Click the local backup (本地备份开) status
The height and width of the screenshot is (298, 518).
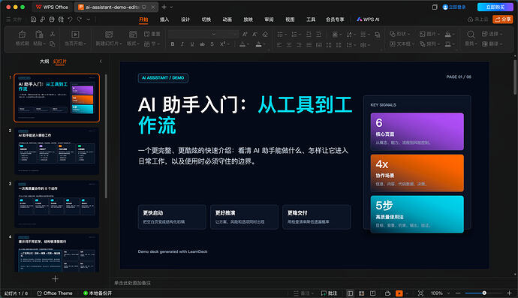coord(98,293)
